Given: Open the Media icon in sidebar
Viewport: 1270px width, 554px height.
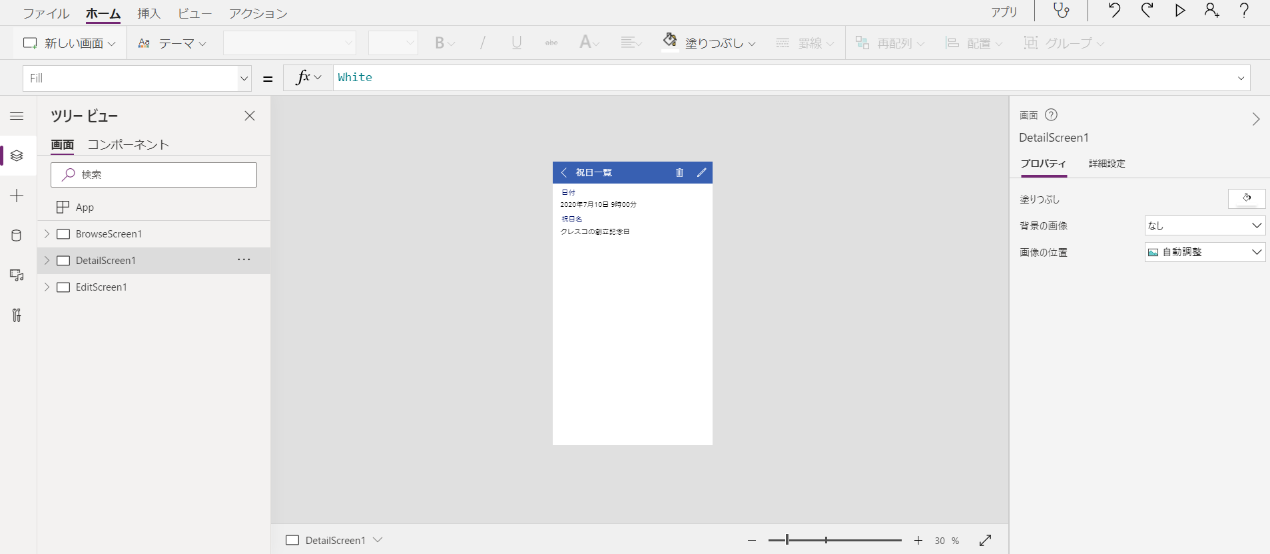Looking at the screenshot, I should 17,275.
